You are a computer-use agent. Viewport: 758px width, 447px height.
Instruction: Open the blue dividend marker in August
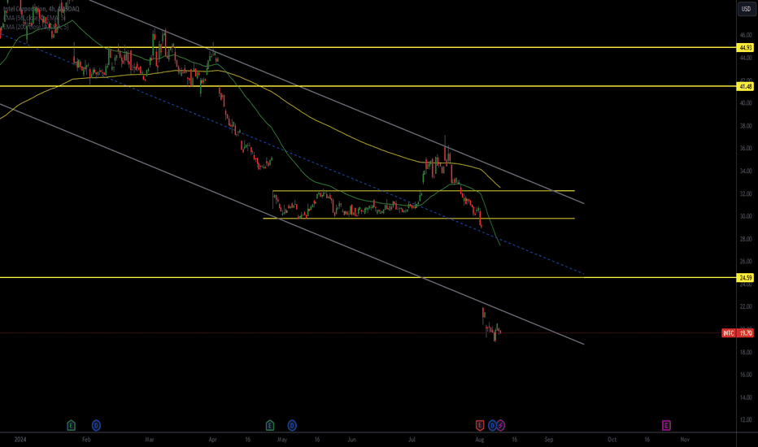click(492, 426)
